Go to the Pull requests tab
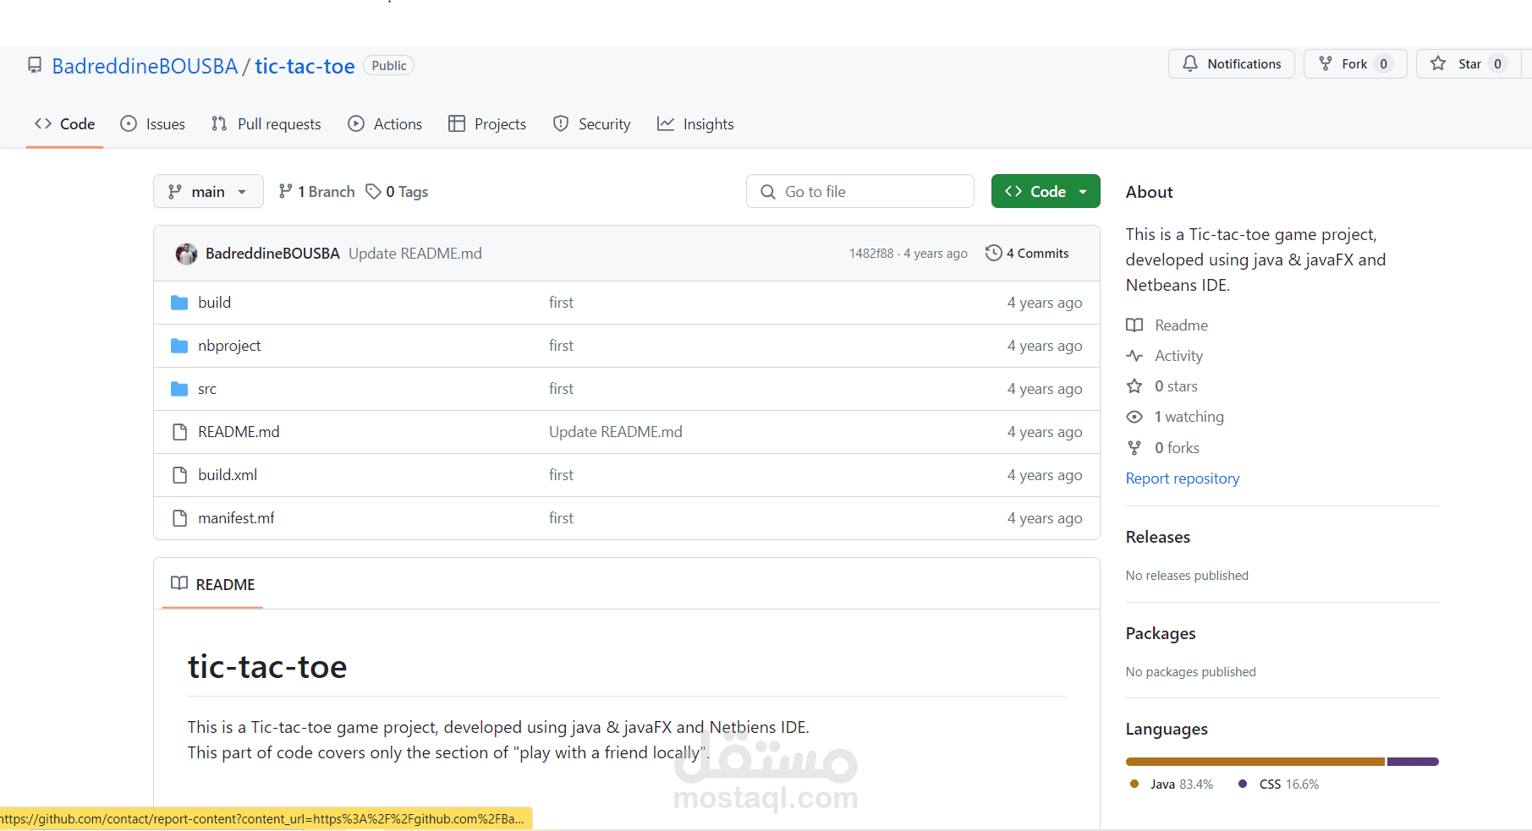 point(266,124)
